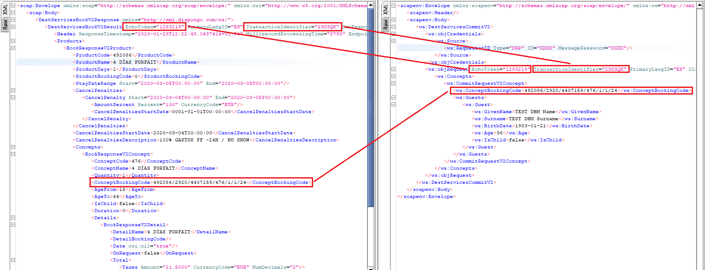Image resolution: width=705 pixels, height=270 pixels.
Task: Click EchoToken attribute in ws:objRequest
Action: click(x=500, y=69)
